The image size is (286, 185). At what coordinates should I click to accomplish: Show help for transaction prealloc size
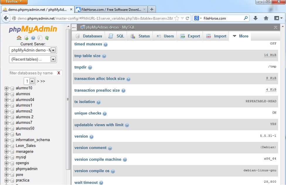click(x=123, y=90)
